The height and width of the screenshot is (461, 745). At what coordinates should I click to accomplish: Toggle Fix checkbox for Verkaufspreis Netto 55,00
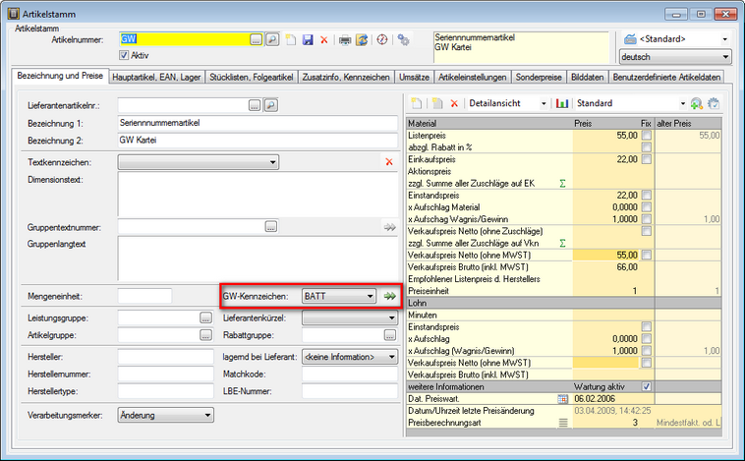click(646, 255)
